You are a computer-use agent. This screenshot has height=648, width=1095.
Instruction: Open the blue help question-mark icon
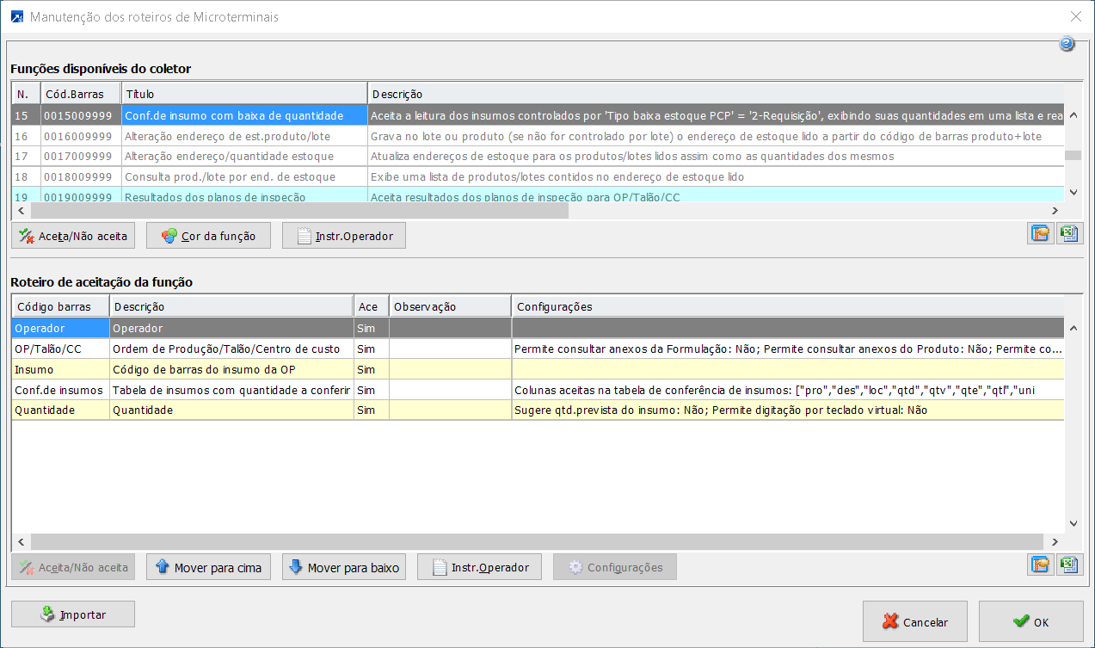(x=1067, y=45)
